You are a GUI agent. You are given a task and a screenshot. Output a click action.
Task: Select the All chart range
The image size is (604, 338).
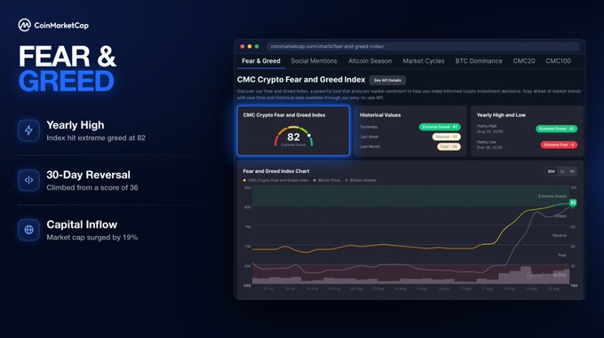click(x=572, y=171)
